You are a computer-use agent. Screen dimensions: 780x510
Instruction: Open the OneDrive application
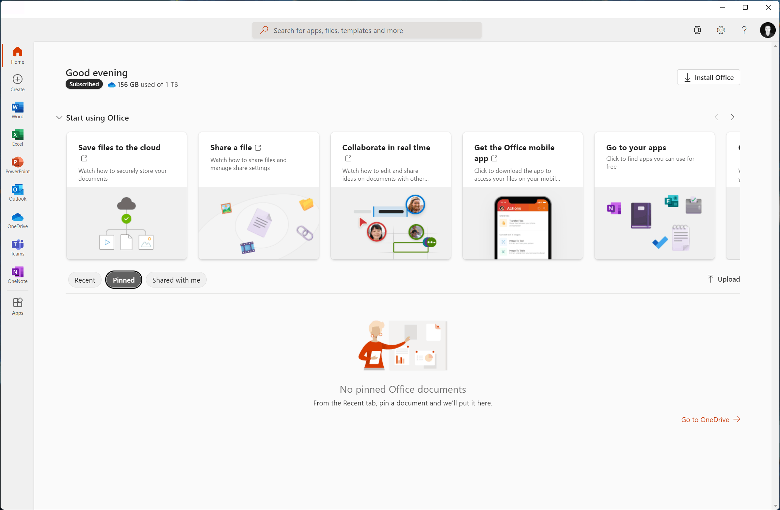(x=18, y=220)
